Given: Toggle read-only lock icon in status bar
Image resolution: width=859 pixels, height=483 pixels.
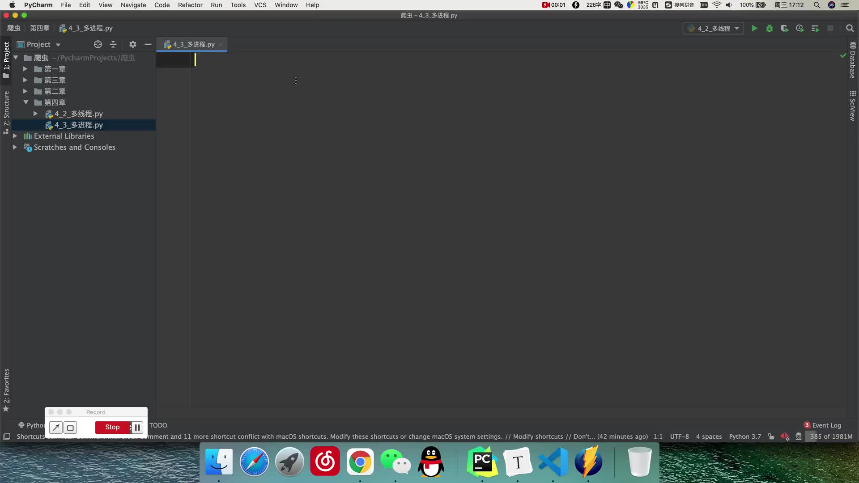Looking at the screenshot, I should pos(771,436).
